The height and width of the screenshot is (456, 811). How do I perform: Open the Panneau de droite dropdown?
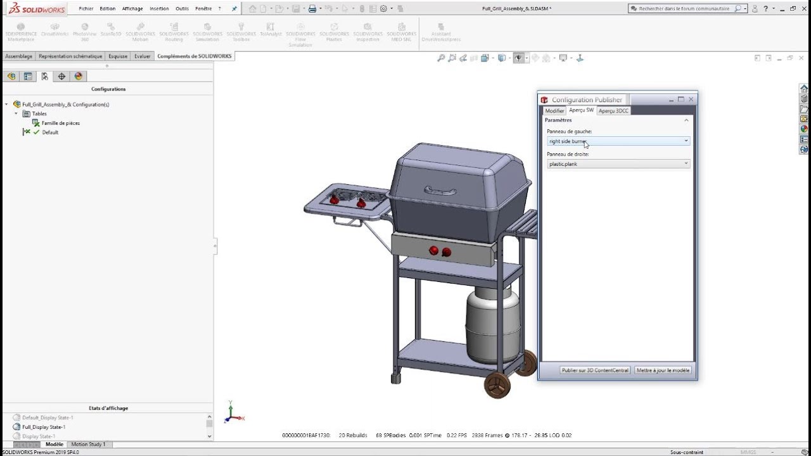tap(618, 164)
